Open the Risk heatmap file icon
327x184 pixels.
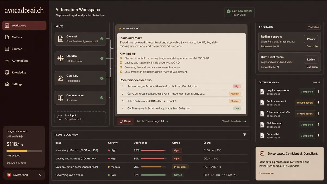262,125
